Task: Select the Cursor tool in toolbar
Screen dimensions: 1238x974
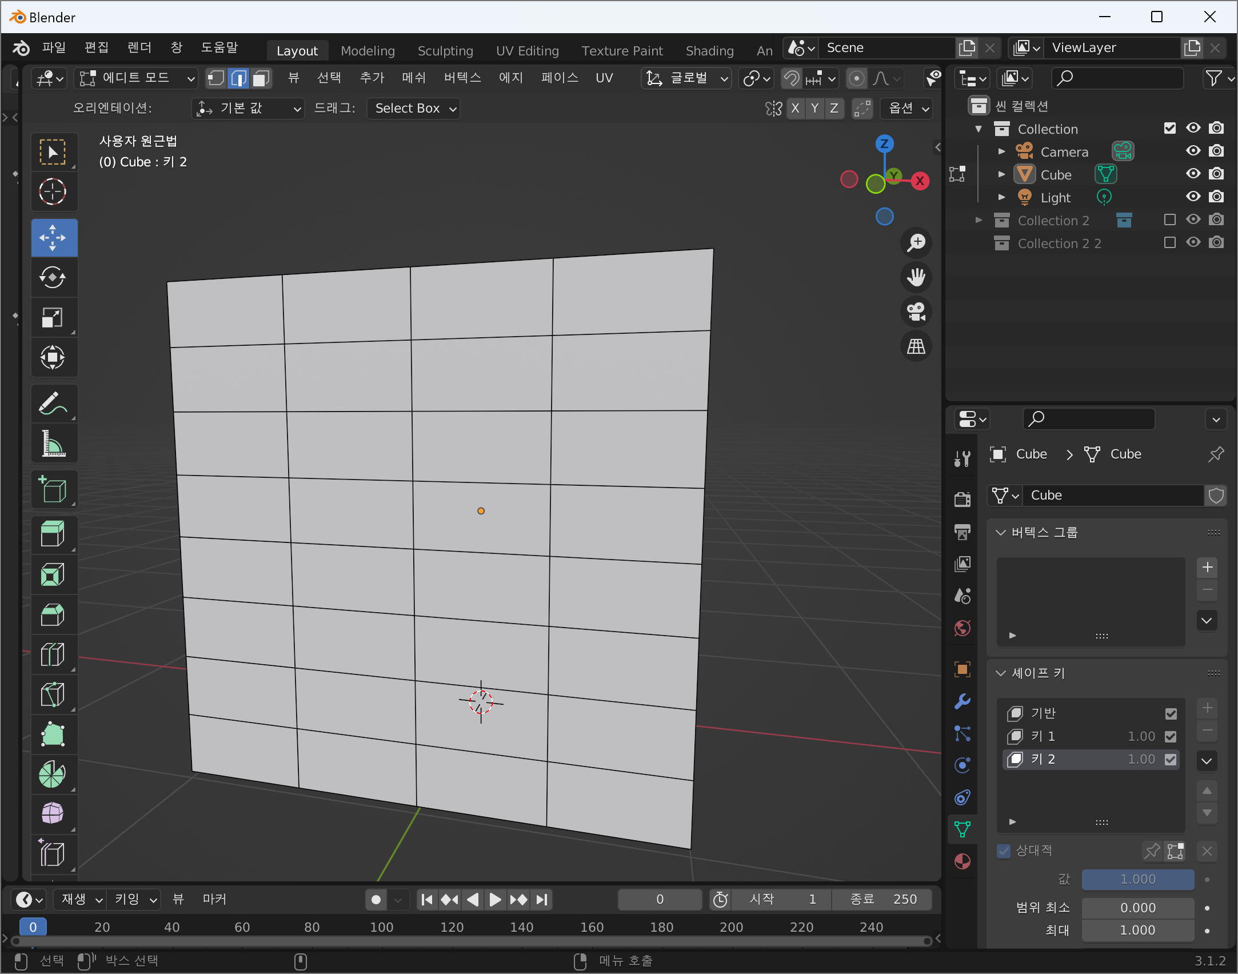Action: click(53, 192)
